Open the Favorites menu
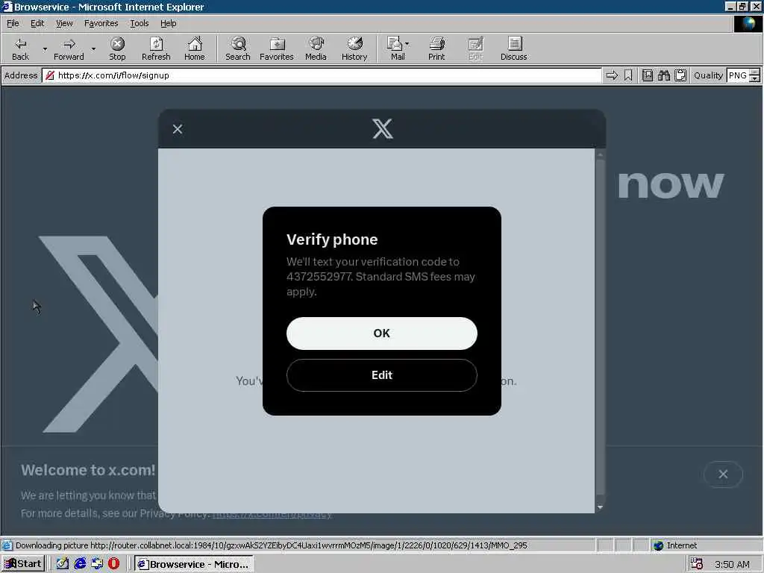The width and height of the screenshot is (764, 573). [101, 23]
